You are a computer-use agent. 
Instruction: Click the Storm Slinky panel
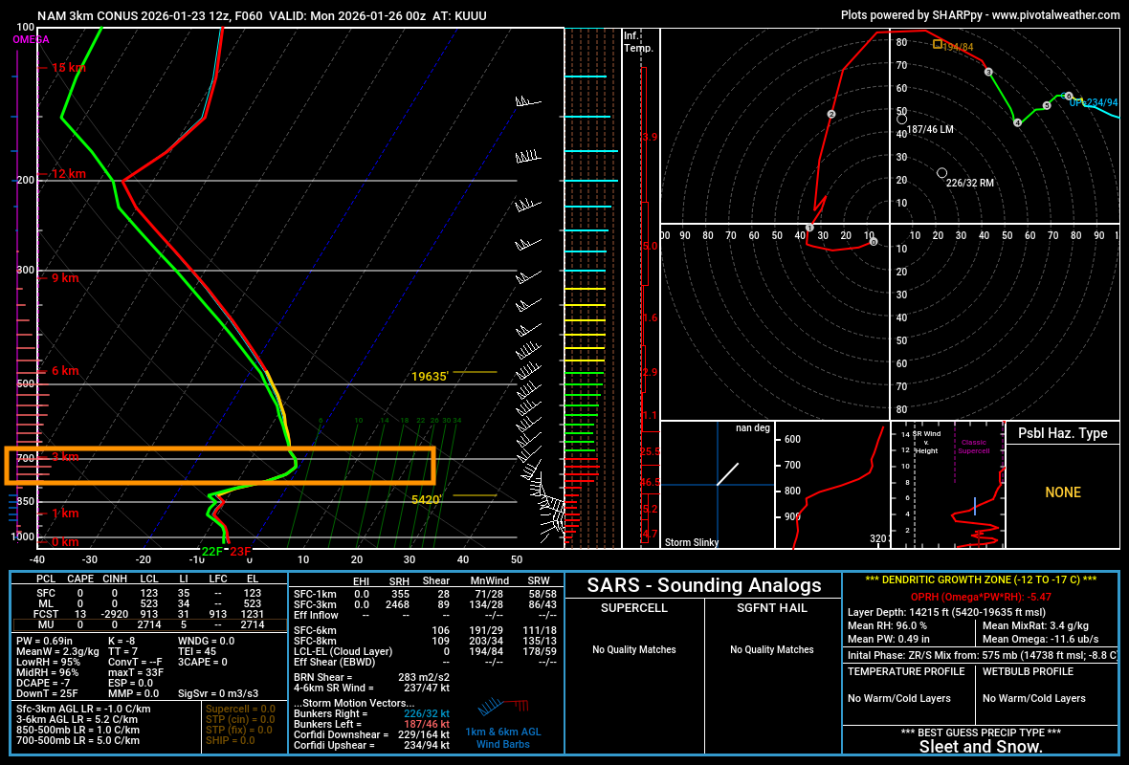coord(717,485)
